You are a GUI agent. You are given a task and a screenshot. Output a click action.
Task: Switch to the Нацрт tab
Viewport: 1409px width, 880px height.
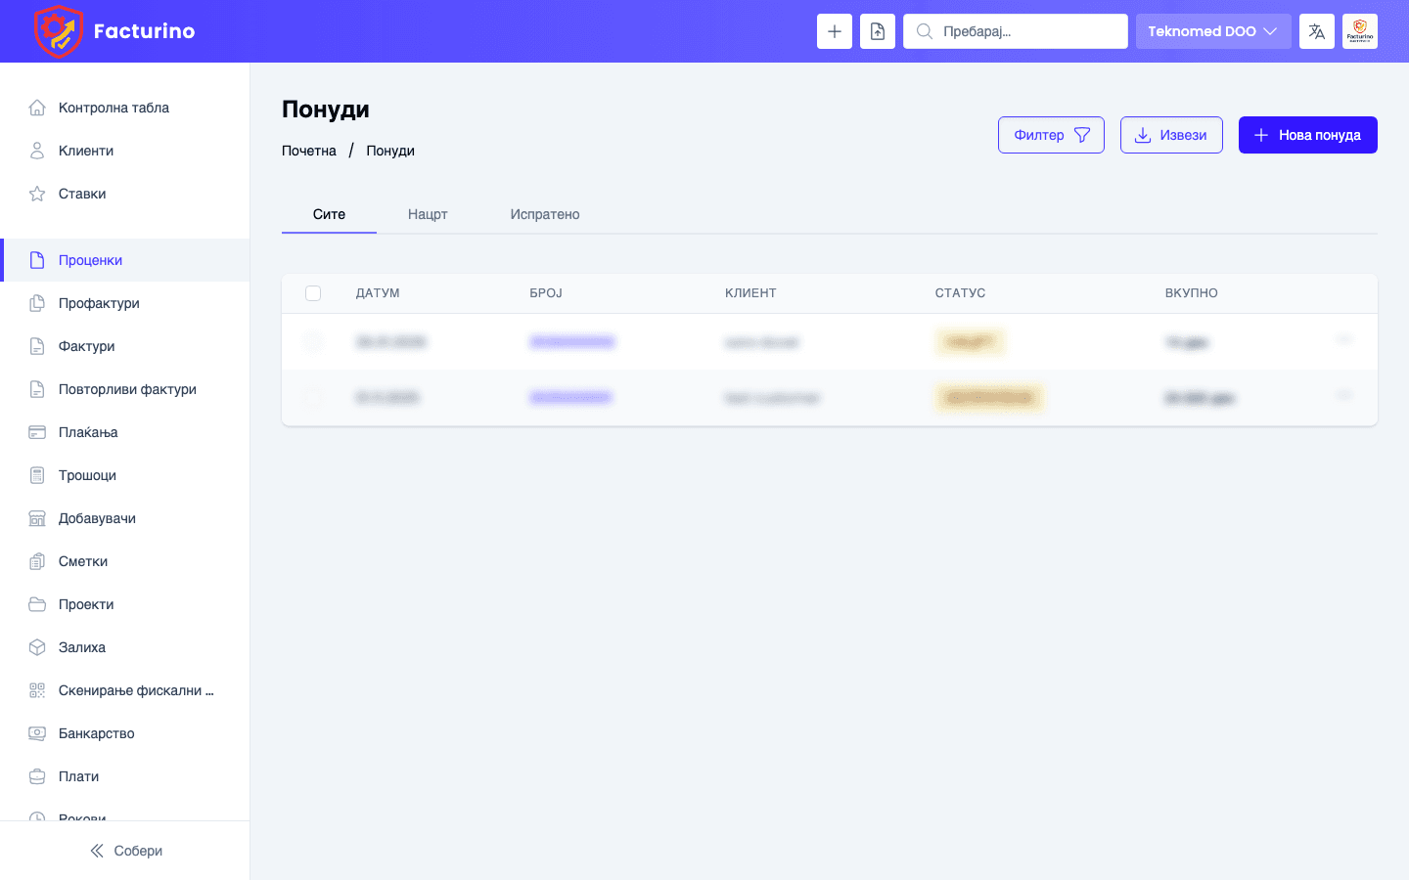(x=428, y=214)
